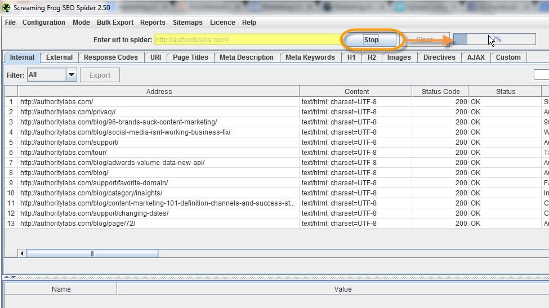
Task: Select the 96-brands-suck-content-marketing URL
Action: 119,122
